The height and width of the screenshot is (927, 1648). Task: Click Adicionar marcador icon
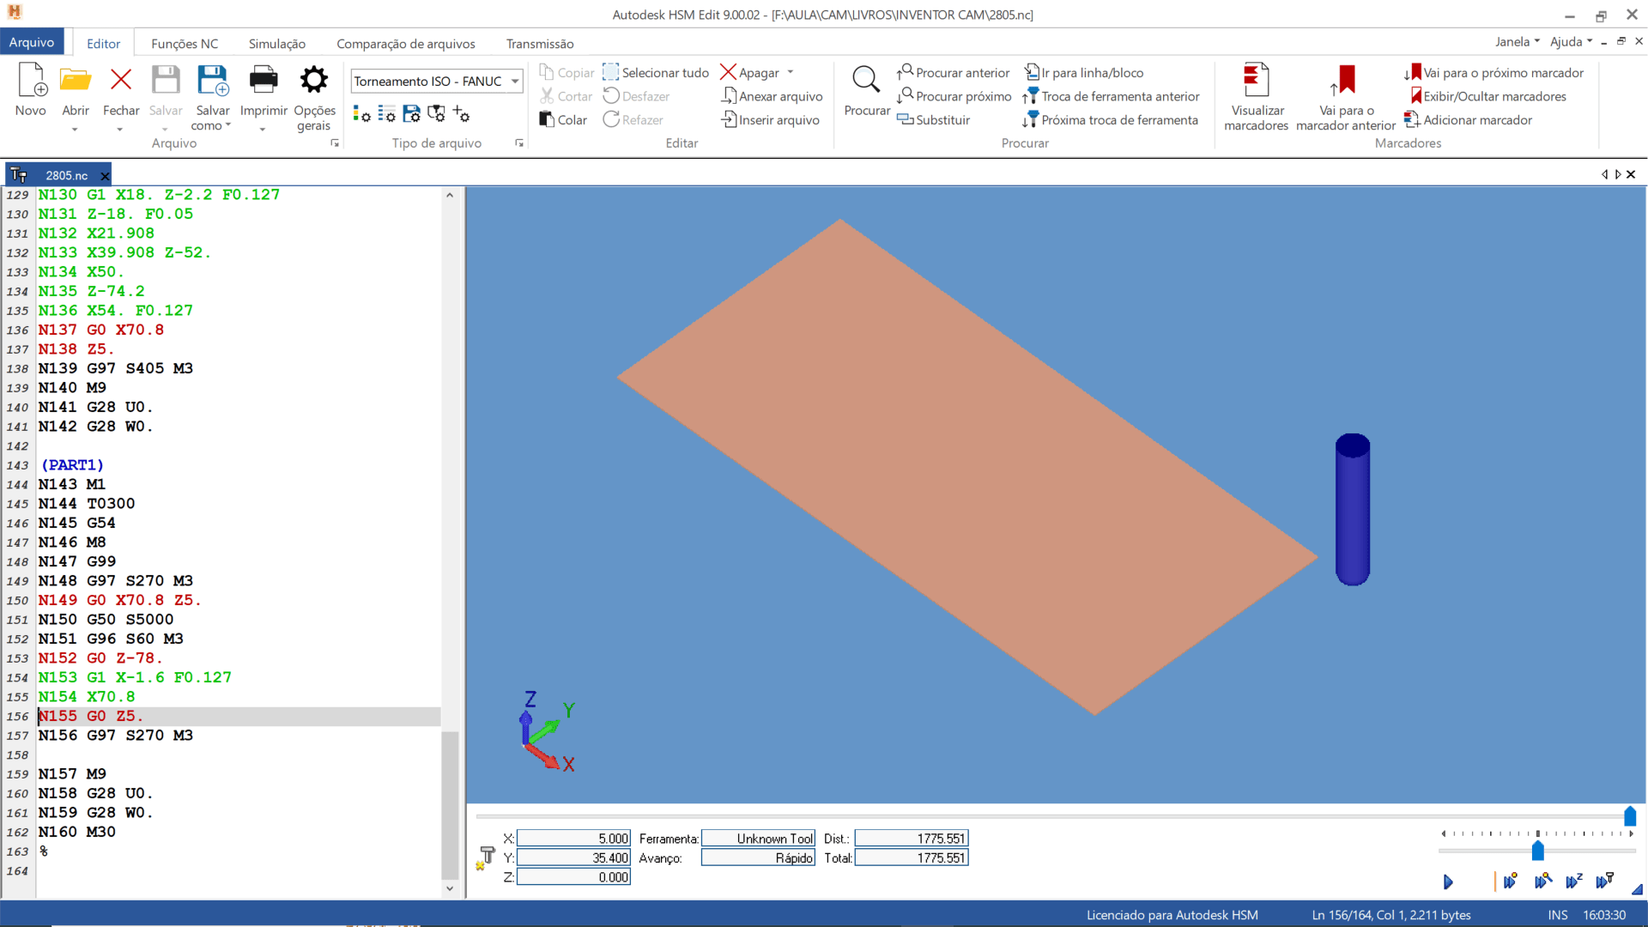[1411, 120]
